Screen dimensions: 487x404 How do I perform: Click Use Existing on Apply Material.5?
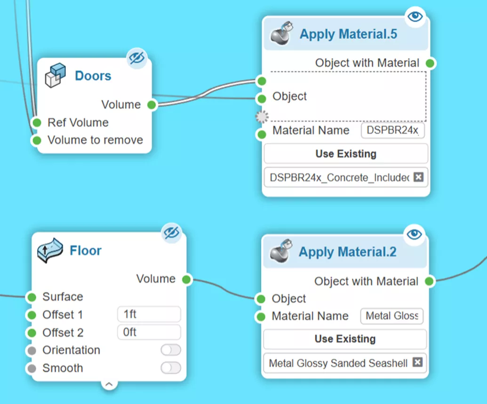point(345,154)
